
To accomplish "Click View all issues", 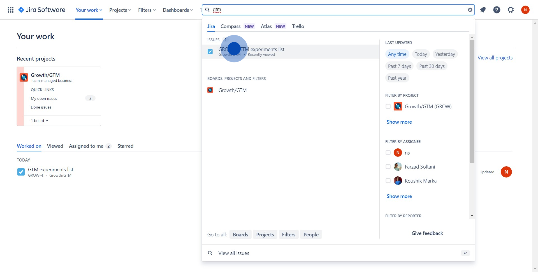I will tap(234, 253).
